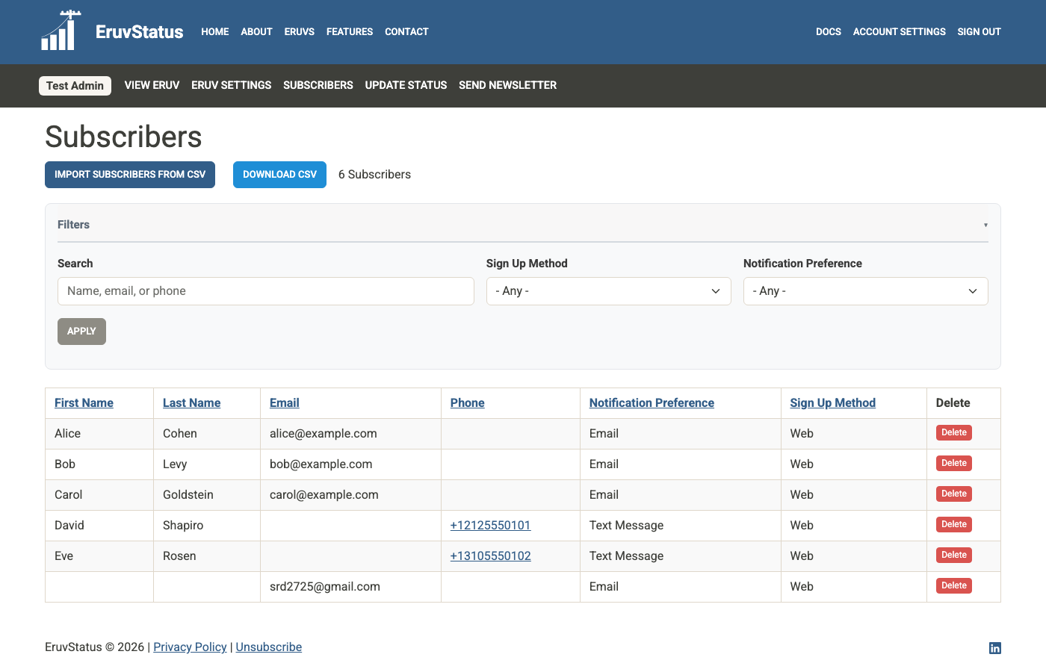Sort subscribers by Email column header
This screenshot has height=672, width=1046.
click(x=284, y=403)
